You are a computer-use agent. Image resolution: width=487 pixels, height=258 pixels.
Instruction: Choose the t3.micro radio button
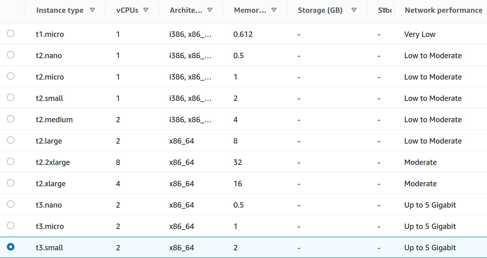[x=11, y=226]
